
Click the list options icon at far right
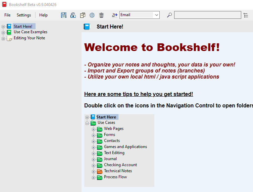[246, 15]
